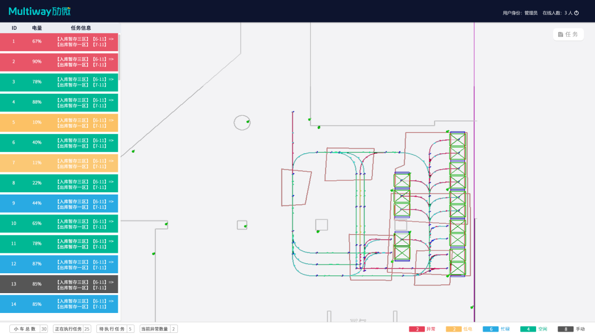
Task: Open the 任务 task panel button
Action: coord(568,34)
